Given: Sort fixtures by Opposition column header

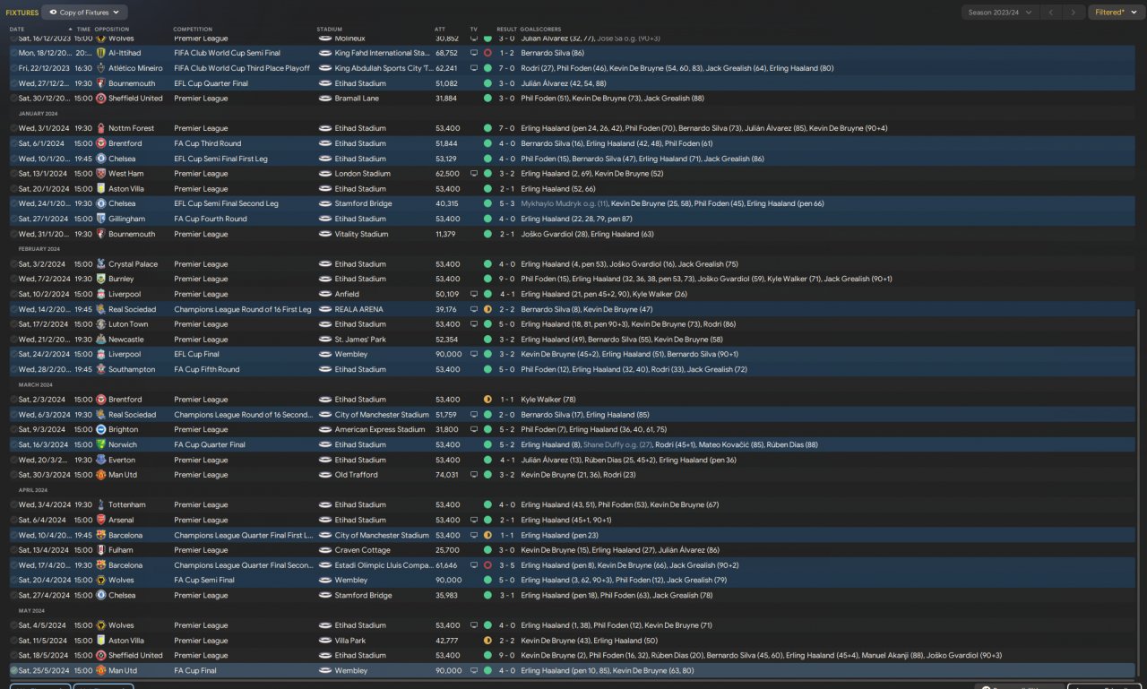Looking at the screenshot, I should click(x=111, y=29).
